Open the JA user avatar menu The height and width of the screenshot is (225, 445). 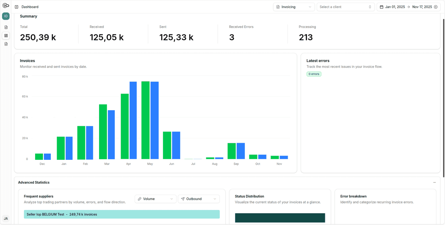6,218
